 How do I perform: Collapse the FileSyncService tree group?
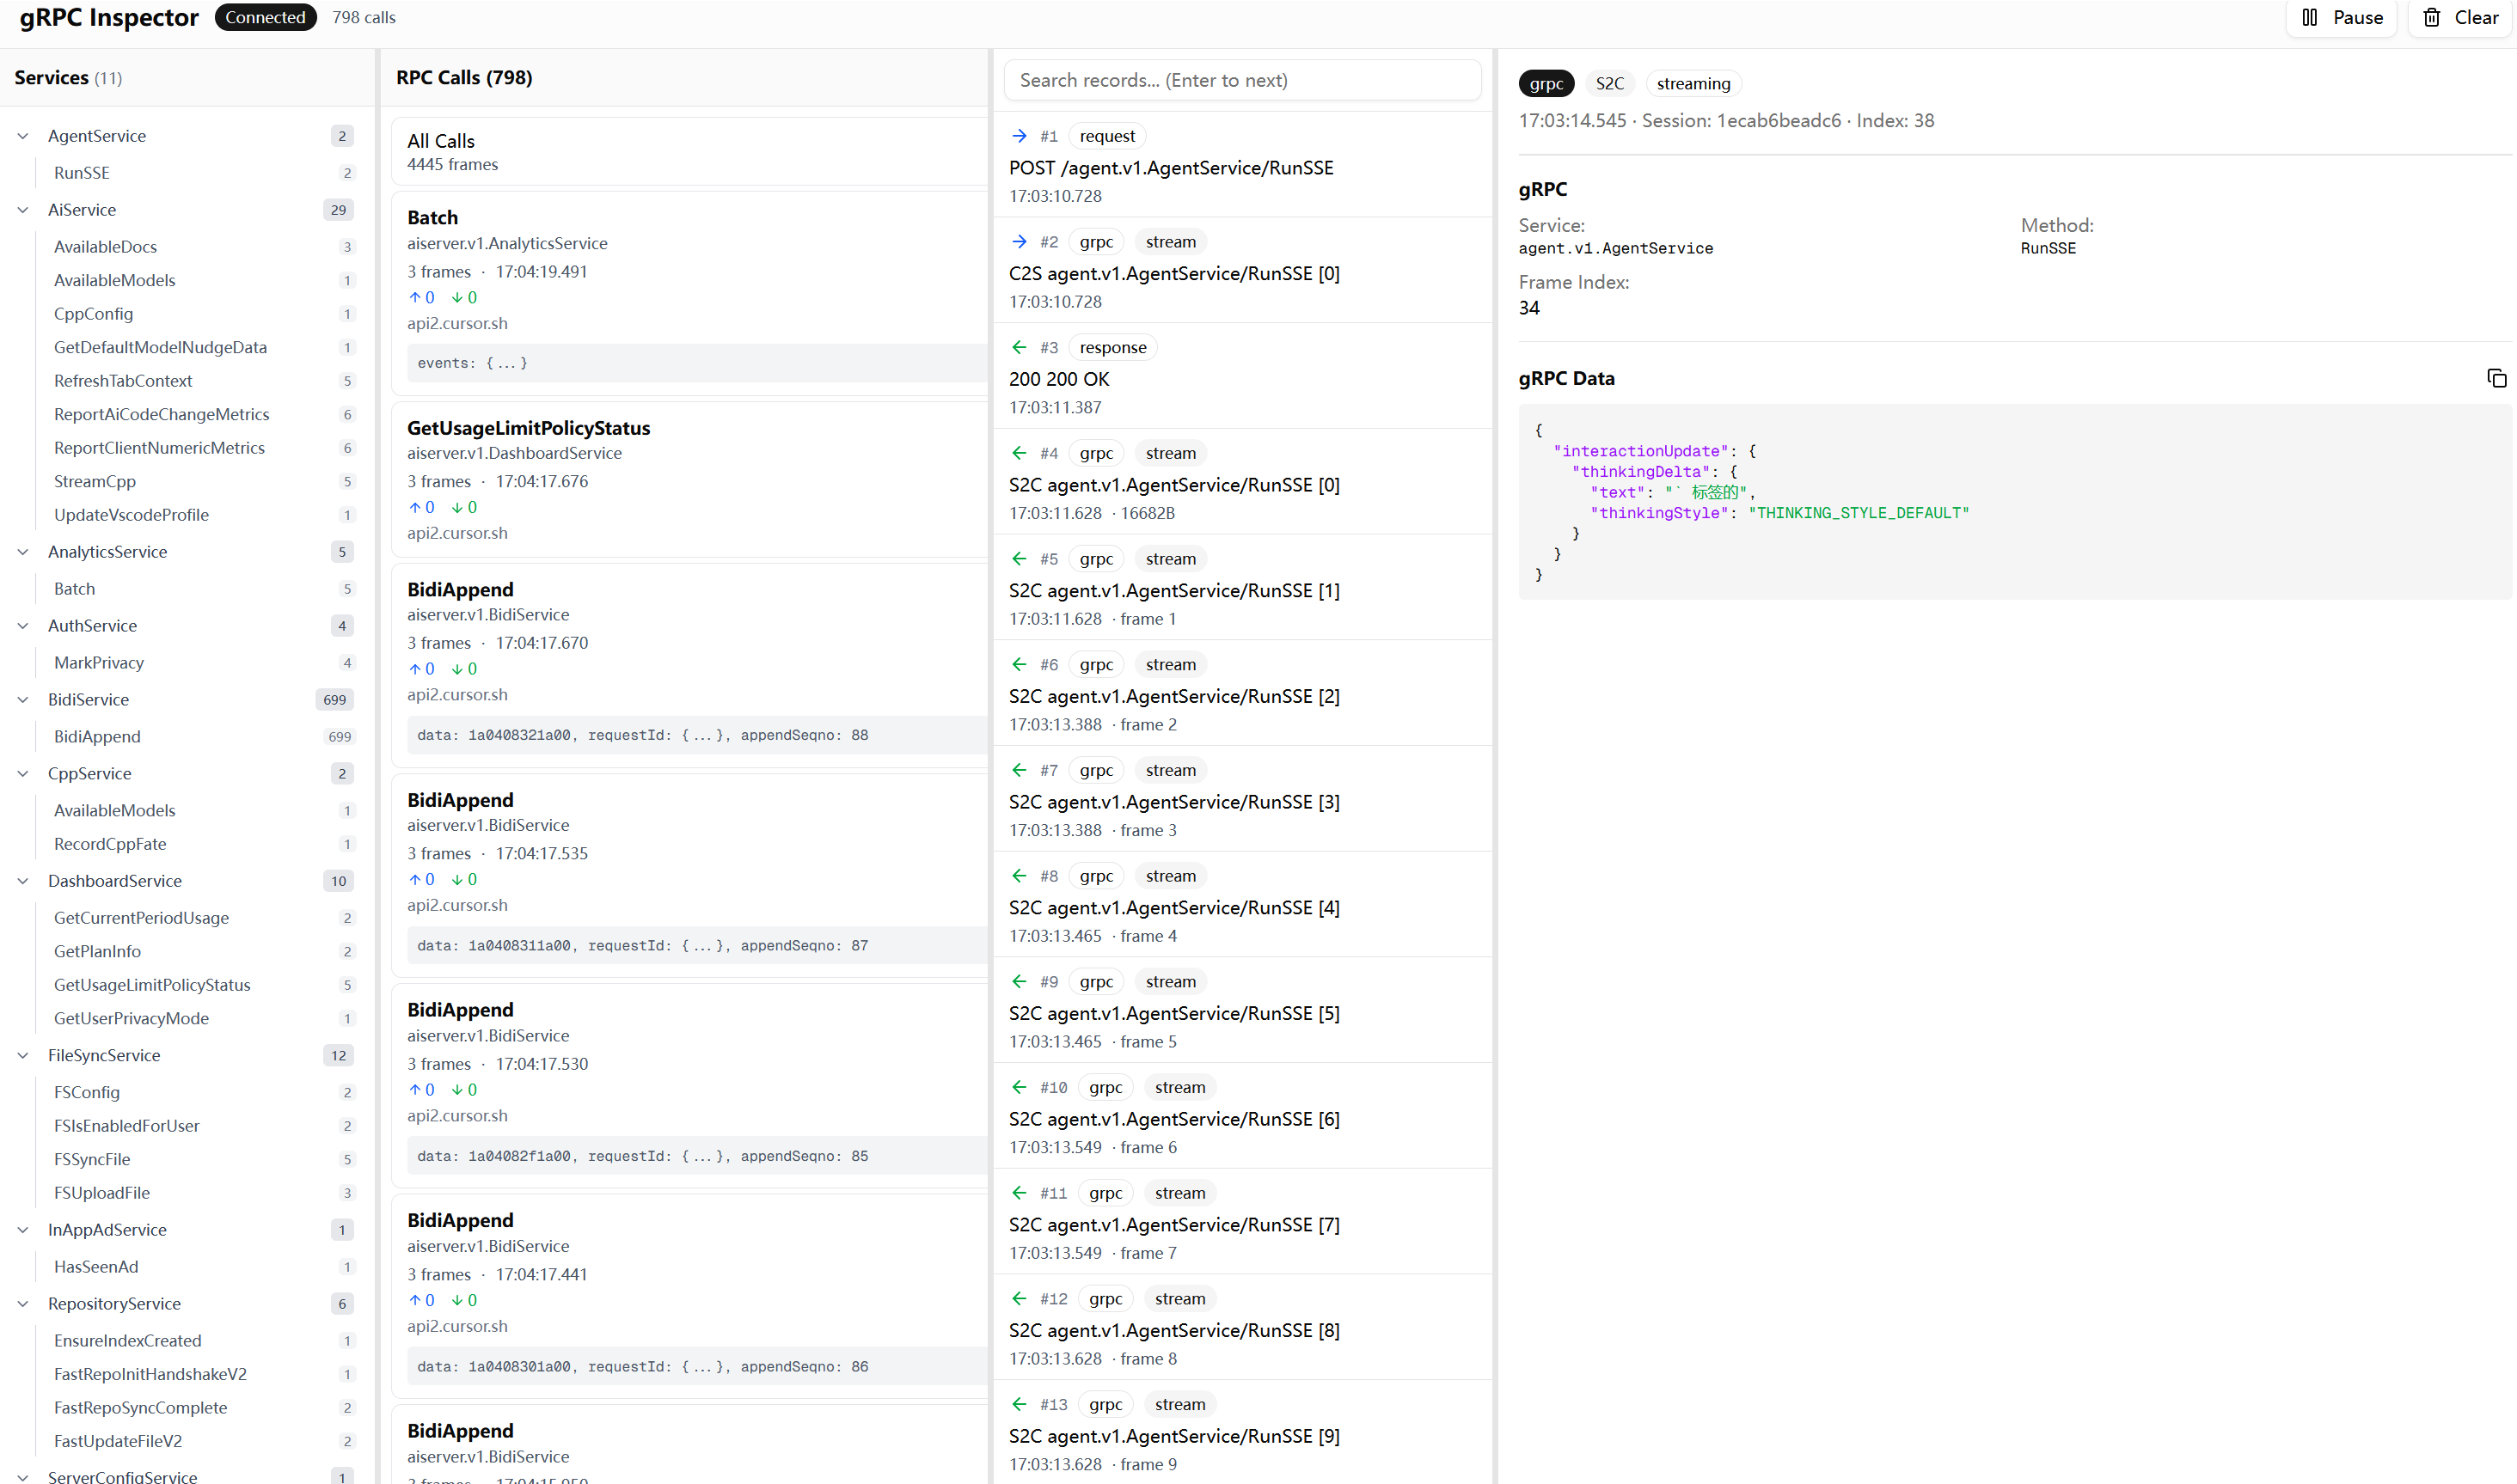[x=23, y=1055]
